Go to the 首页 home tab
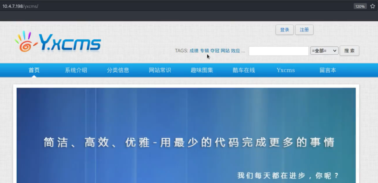 coord(34,70)
